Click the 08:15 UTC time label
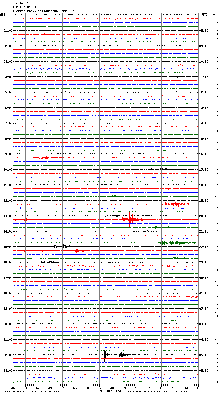 tap(204, 31)
